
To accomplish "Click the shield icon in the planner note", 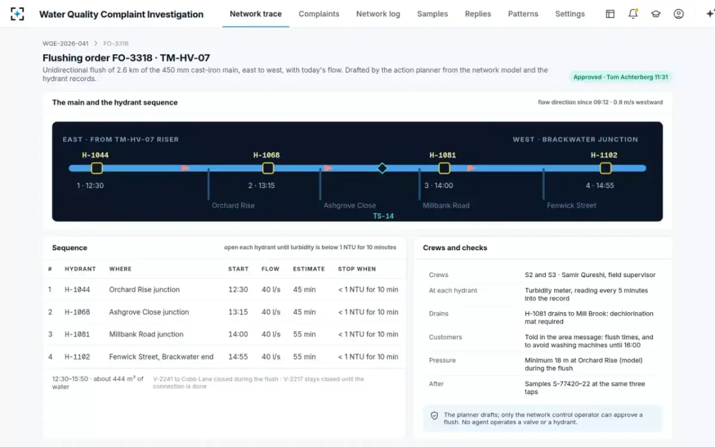I will (x=434, y=415).
